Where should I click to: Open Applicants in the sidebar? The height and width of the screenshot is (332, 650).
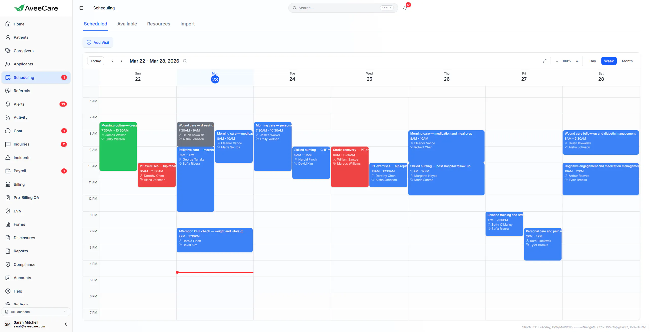36,64
